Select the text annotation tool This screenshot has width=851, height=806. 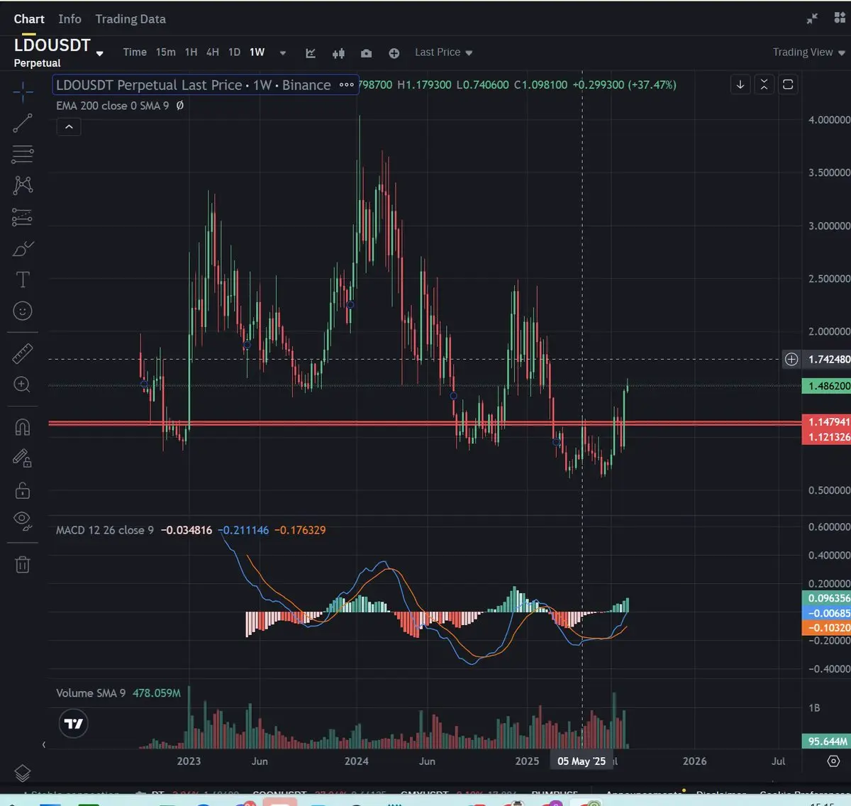[x=23, y=280]
